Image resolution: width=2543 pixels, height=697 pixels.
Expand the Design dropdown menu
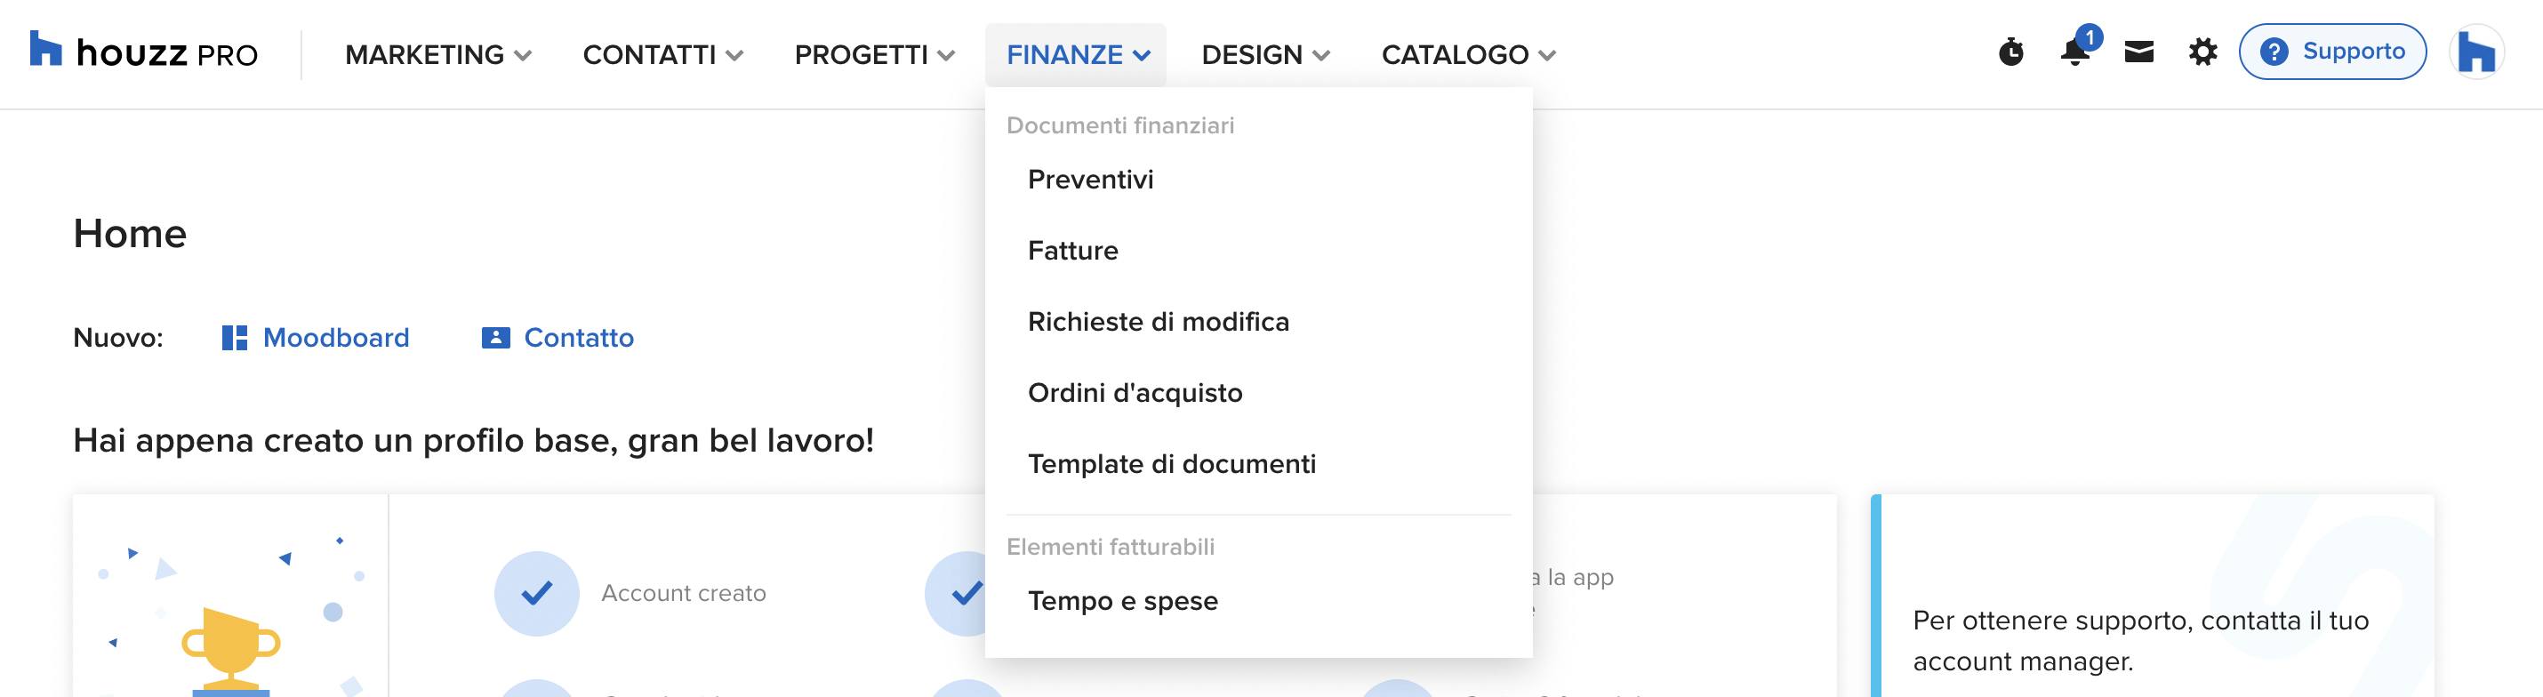coord(1265,54)
